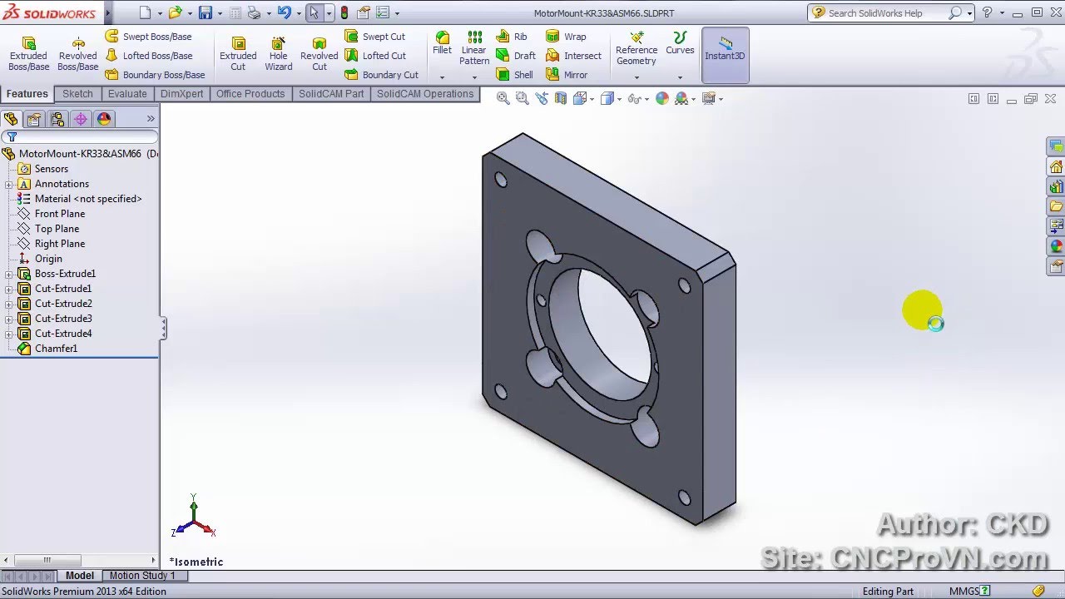Image resolution: width=1065 pixels, height=599 pixels.
Task: Select the Shell tool
Action: tap(514, 75)
